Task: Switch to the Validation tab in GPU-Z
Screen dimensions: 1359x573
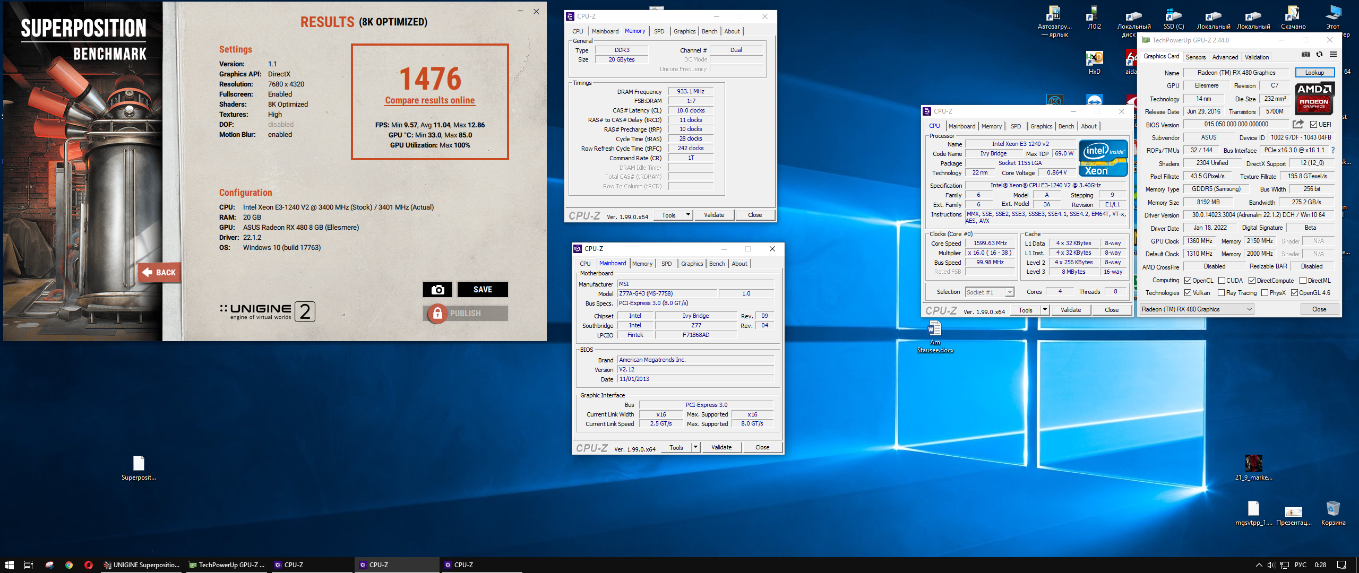Action: pyautogui.click(x=1257, y=57)
